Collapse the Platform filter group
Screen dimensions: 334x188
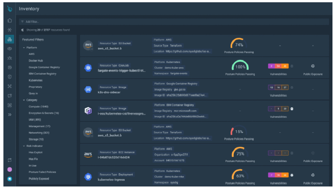[24, 48]
